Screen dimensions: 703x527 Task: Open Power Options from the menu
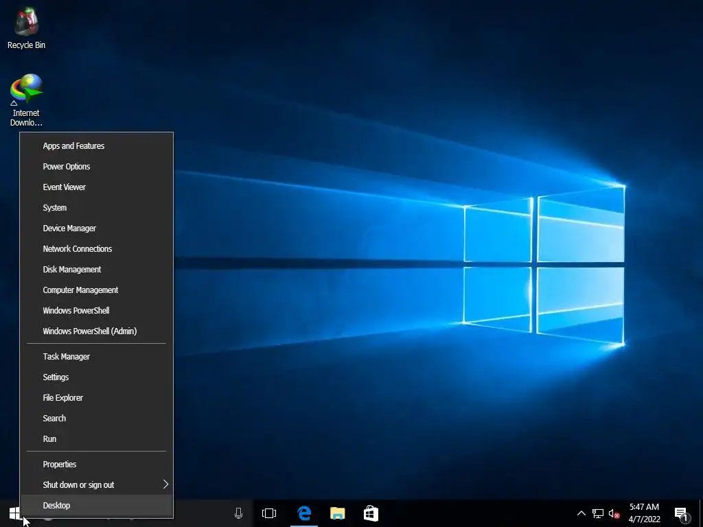pos(96,166)
